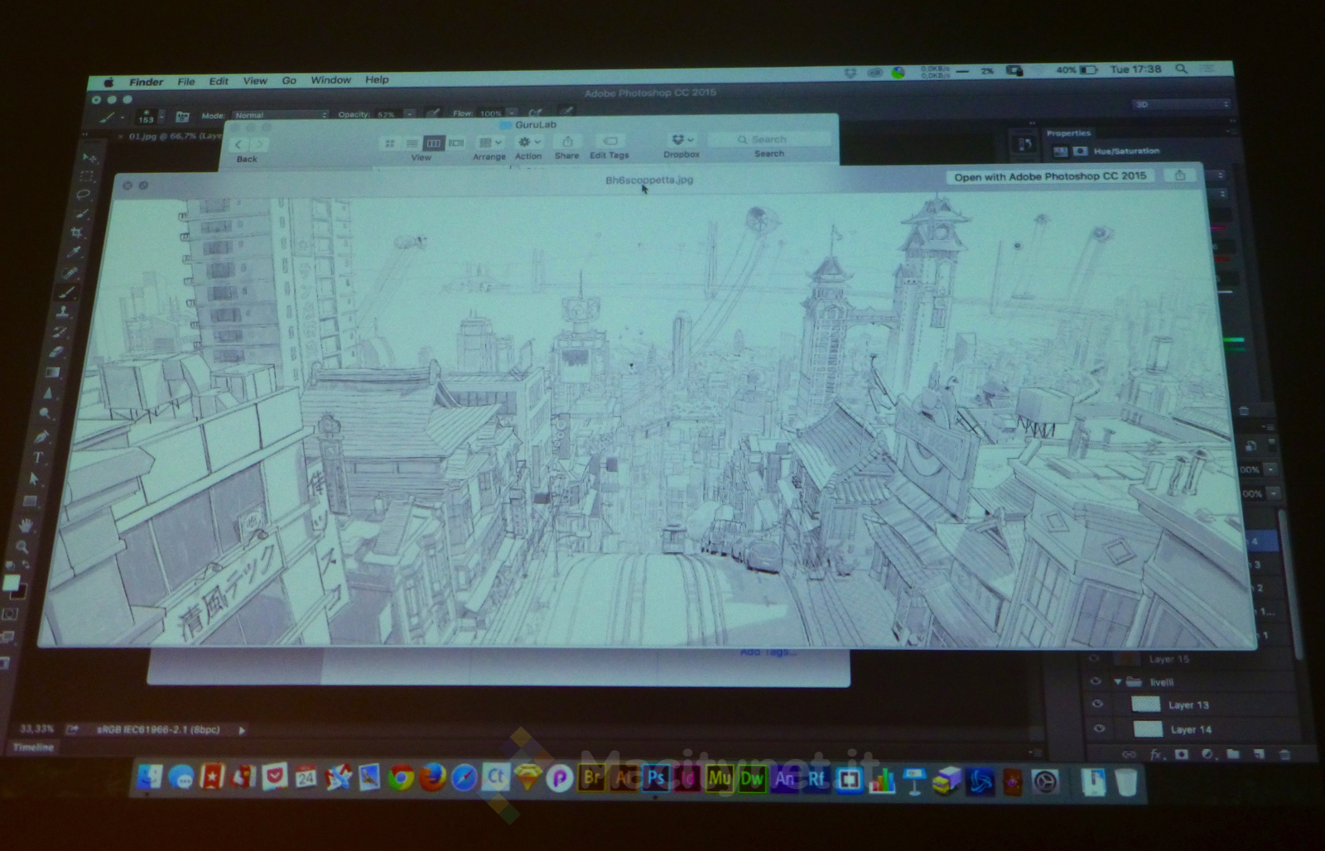Image resolution: width=1325 pixels, height=851 pixels.
Task: Open the Edit menu
Action: click(x=219, y=81)
